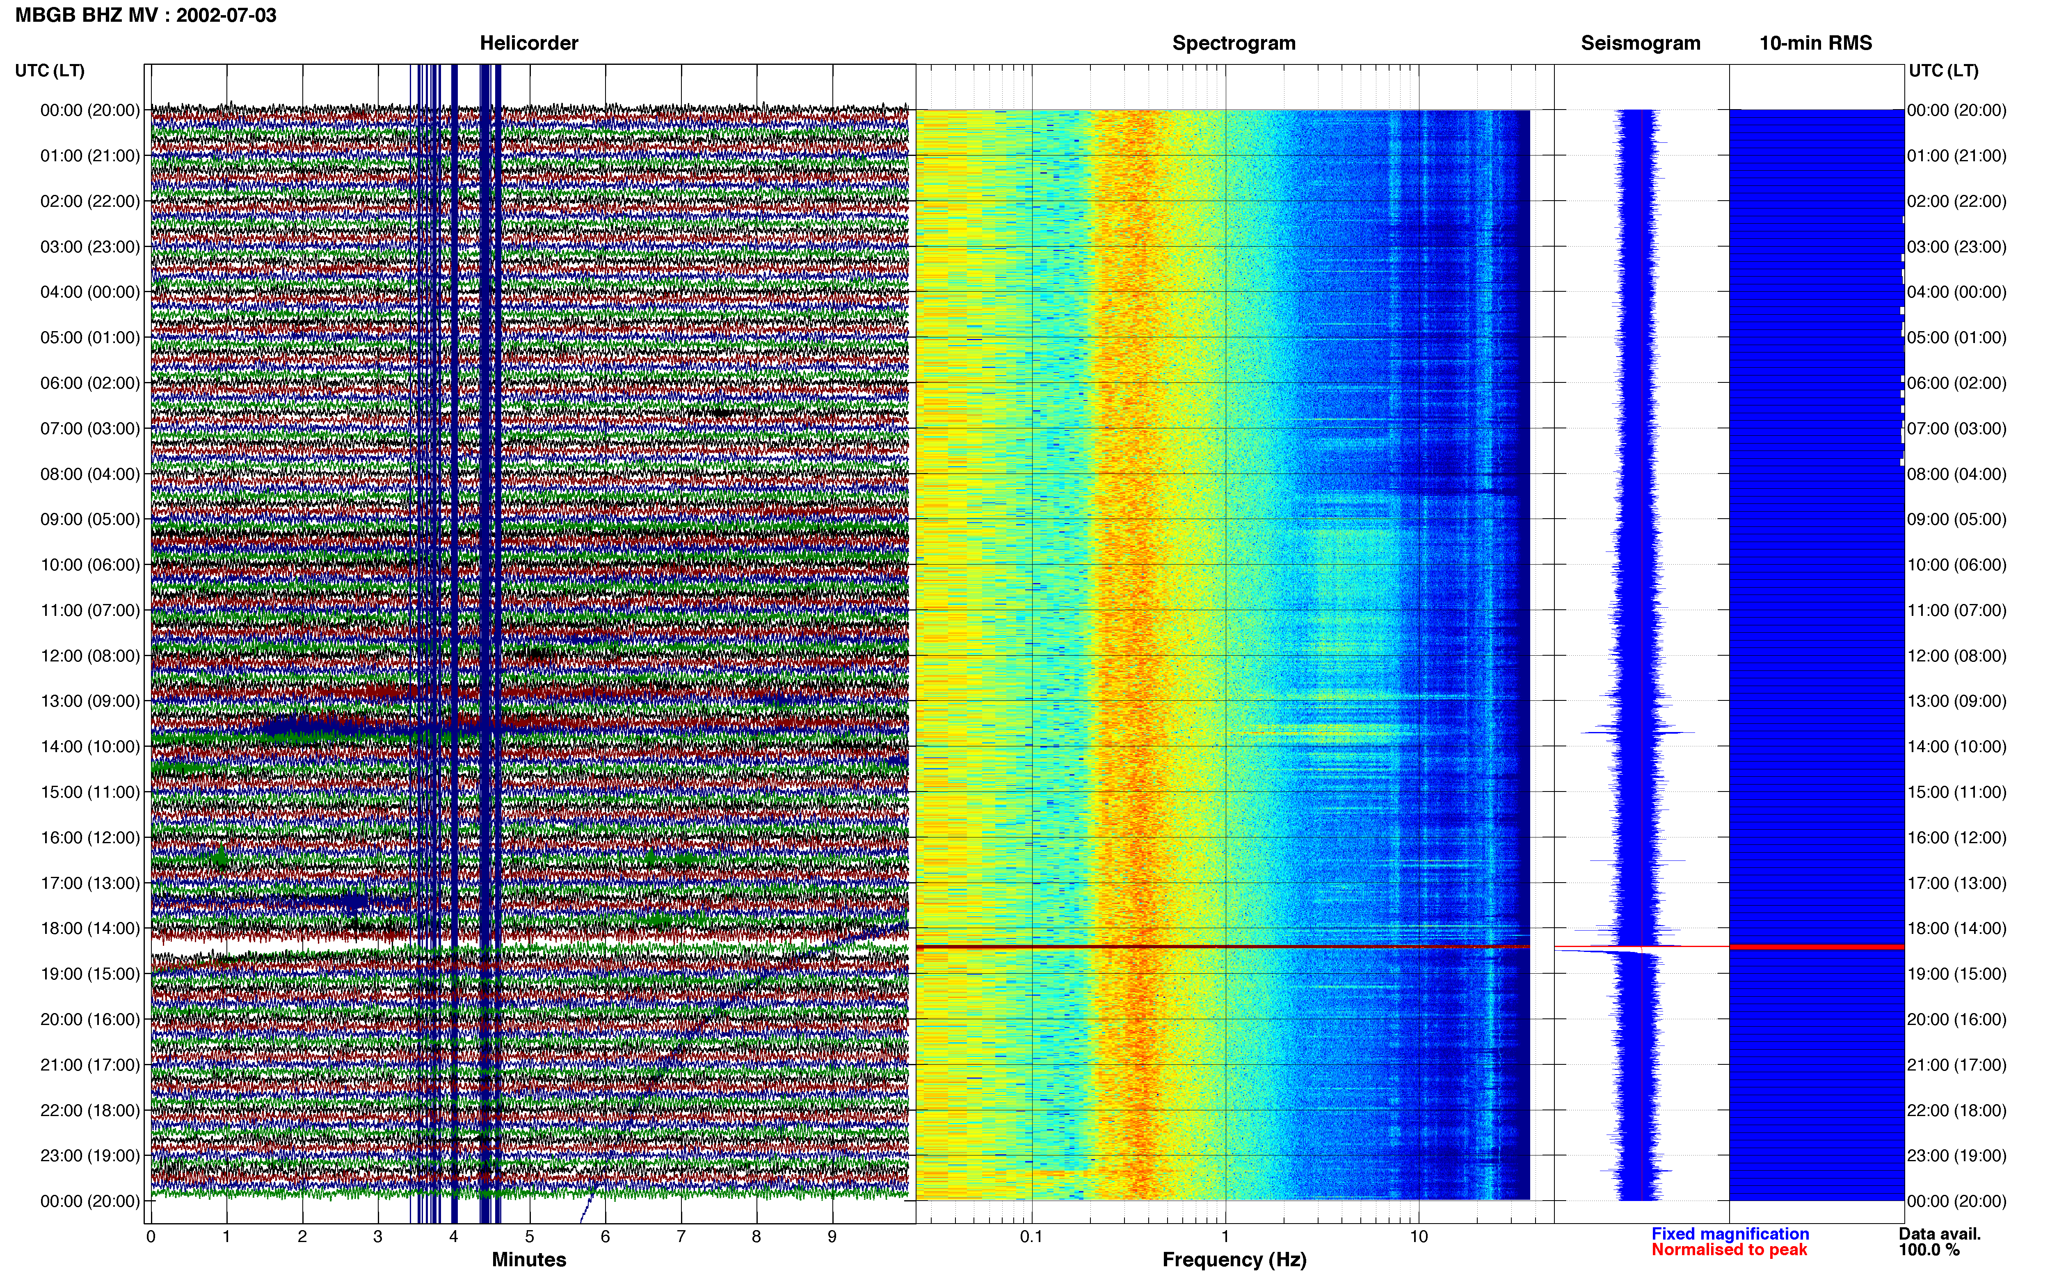Click left time label 12:00 (08:00)

click(90, 656)
